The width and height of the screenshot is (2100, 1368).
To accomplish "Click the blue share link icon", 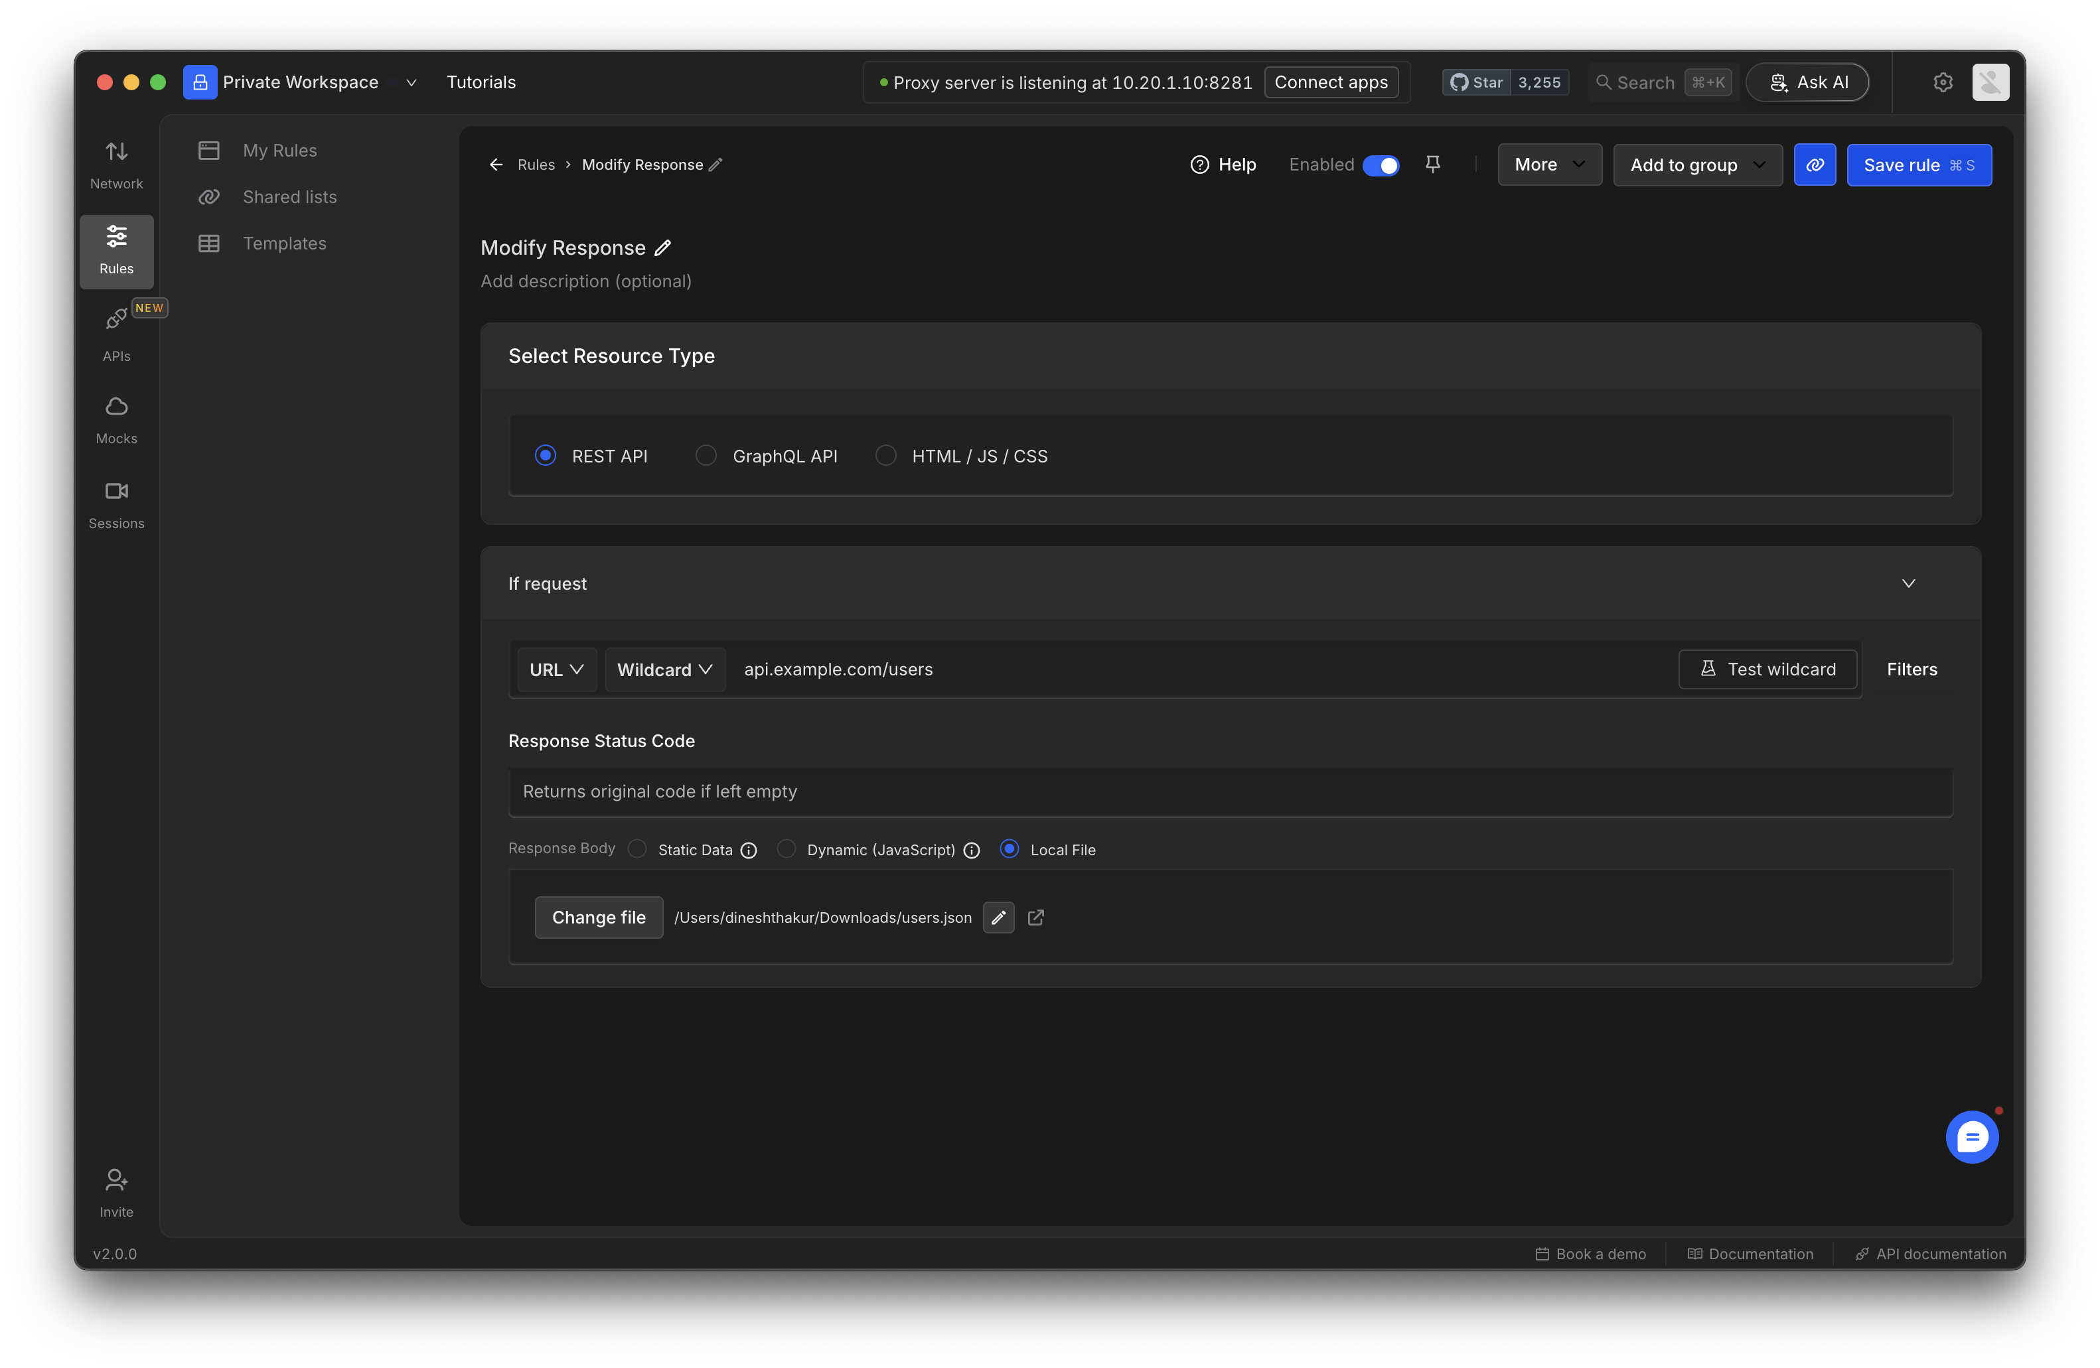I will point(1814,165).
